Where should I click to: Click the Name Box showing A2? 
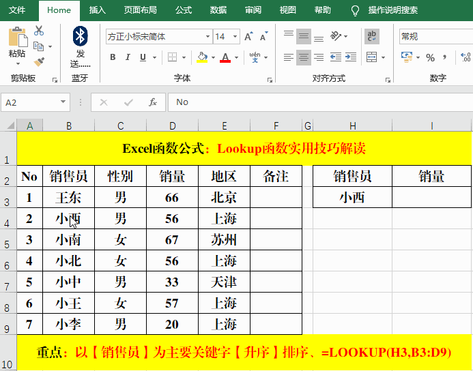point(31,102)
